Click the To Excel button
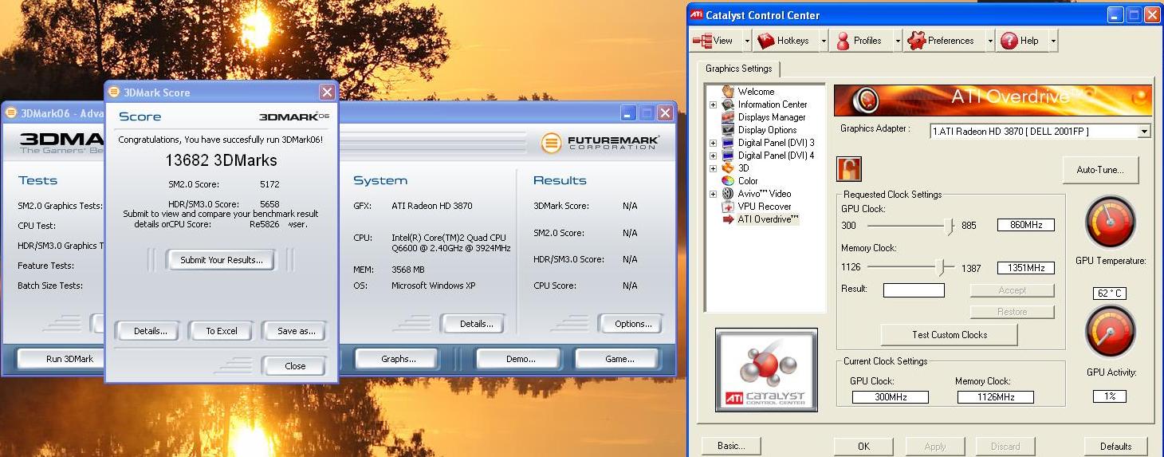The height and width of the screenshot is (457, 1164). click(x=222, y=331)
